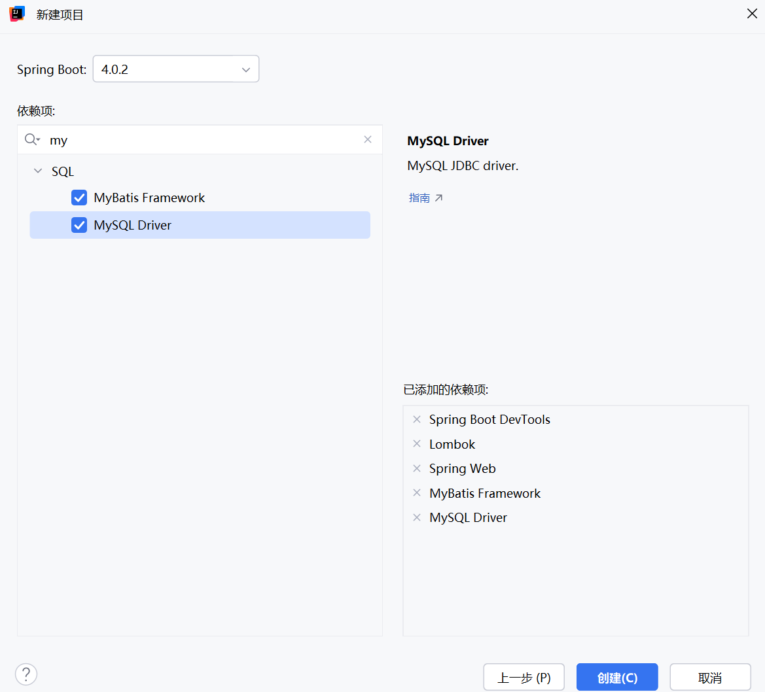Remove MySQL Driver from added dependencies
This screenshot has height=692, width=765.
417,517
